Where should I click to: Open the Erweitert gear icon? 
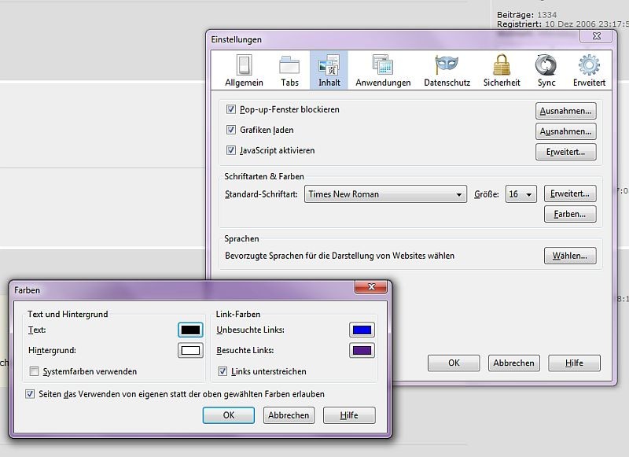point(589,70)
